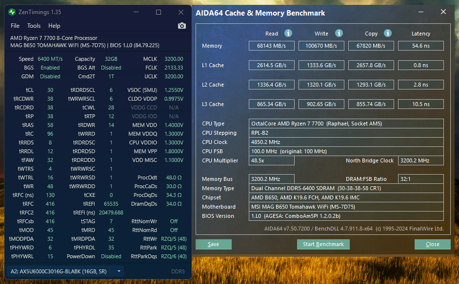459x284 pixels.
Task: Select the Memory Latency value 54.6 ns
Action: 420,46
